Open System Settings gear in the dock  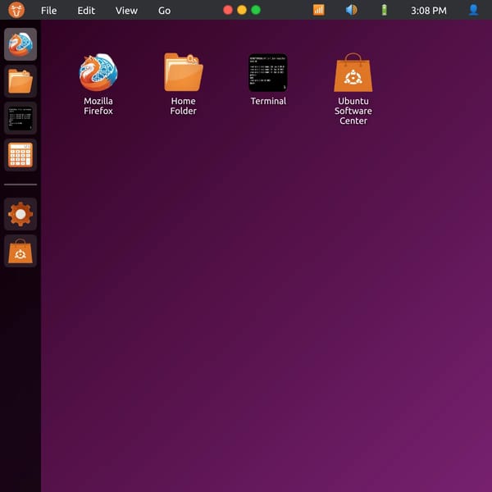coord(20,214)
